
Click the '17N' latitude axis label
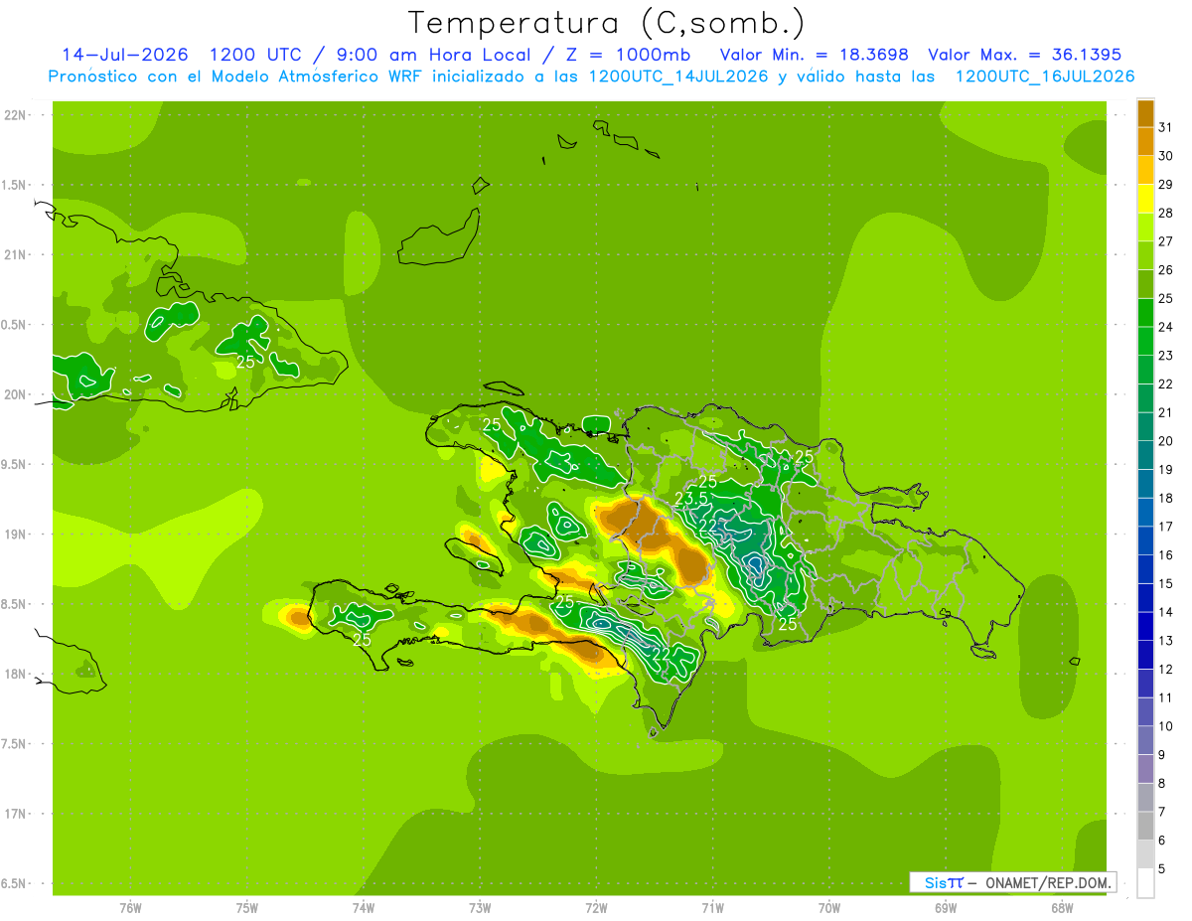tap(16, 814)
